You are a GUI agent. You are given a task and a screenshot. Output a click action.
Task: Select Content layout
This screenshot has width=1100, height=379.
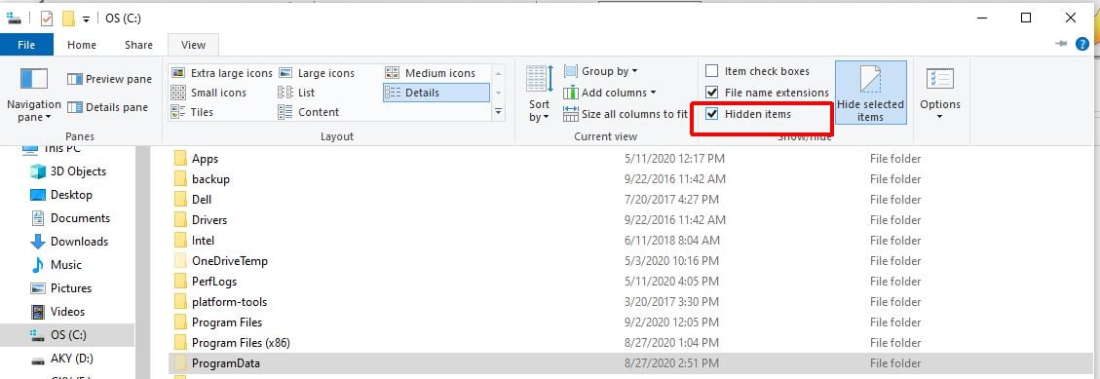coord(309,112)
